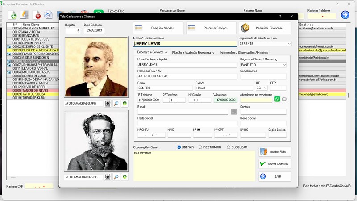
Task: Click the Abordagem no WhatsApp yellow field
Action: coord(256,100)
